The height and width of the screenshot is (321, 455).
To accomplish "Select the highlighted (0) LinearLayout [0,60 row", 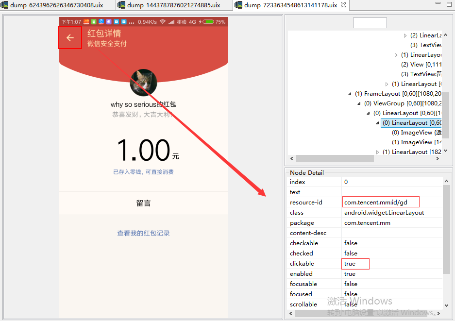I will 411,123.
